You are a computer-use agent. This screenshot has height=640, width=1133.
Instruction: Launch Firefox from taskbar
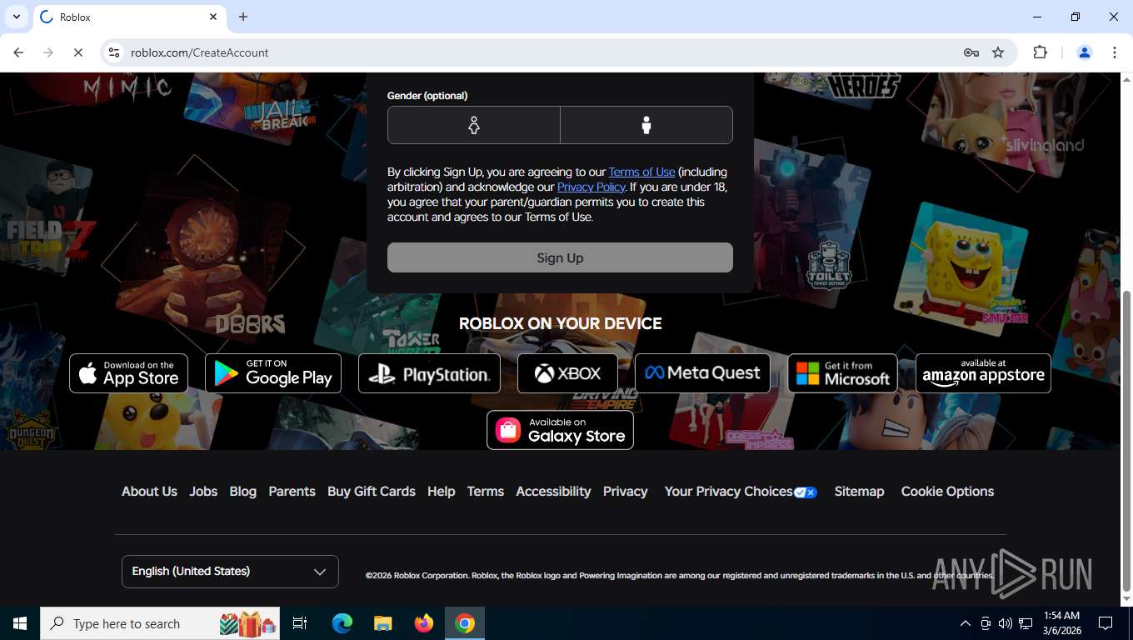tap(424, 623)
